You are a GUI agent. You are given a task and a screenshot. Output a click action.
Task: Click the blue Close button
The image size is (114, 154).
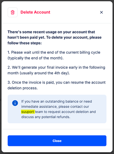pos(57,141)
